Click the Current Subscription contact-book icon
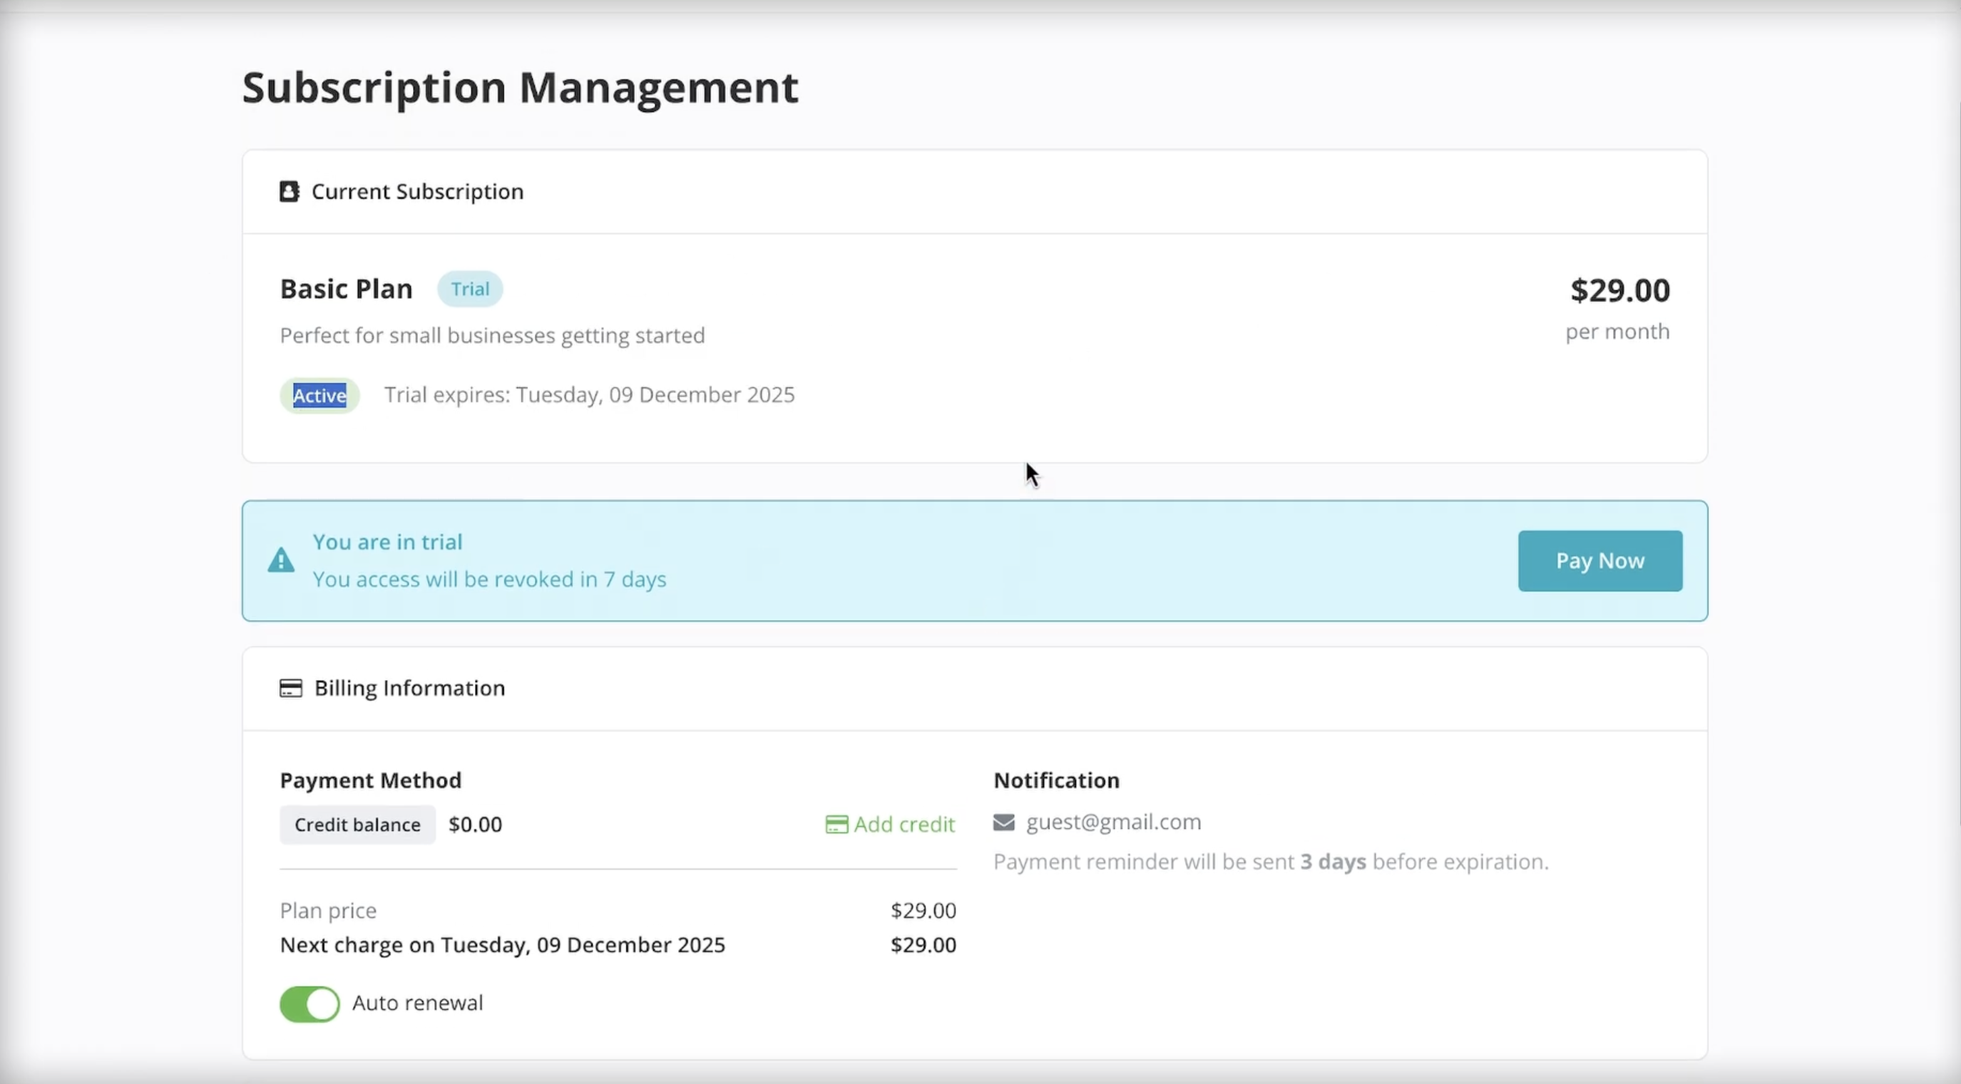 (x=290, y=191)
